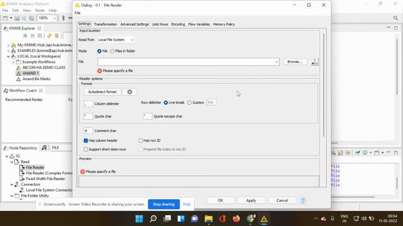Open Firefox from taskbar
The width and height of the screenshot is (403, 226).
tap(236, 218)
